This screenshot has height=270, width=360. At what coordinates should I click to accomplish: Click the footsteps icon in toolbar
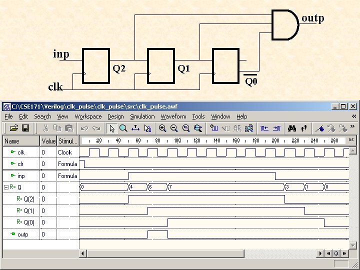coord(304,128)
